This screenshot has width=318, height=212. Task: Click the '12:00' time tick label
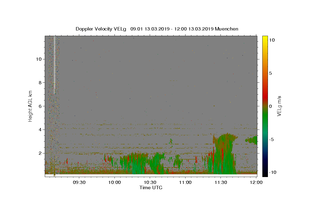pyautogui.click(x=256, y=183)
